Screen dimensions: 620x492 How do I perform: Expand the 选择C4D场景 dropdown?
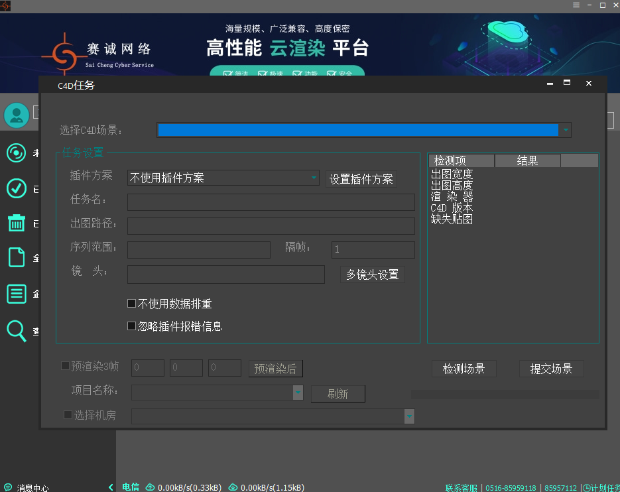click(566, 131)
